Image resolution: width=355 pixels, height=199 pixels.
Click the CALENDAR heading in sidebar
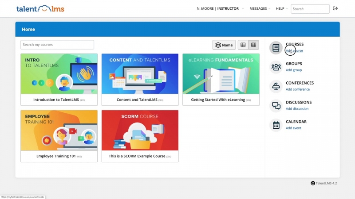pyautogui.click(x=296, y=122)
